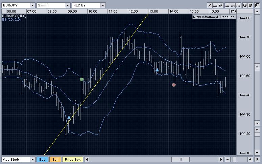This screenshot has width=262, height=164.
Task: Open the 5 min timeframe dropdown
Action: coord(68,5)
